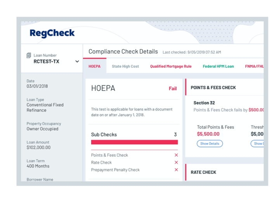Click the RegCheck logo

[x=52, y=33]
